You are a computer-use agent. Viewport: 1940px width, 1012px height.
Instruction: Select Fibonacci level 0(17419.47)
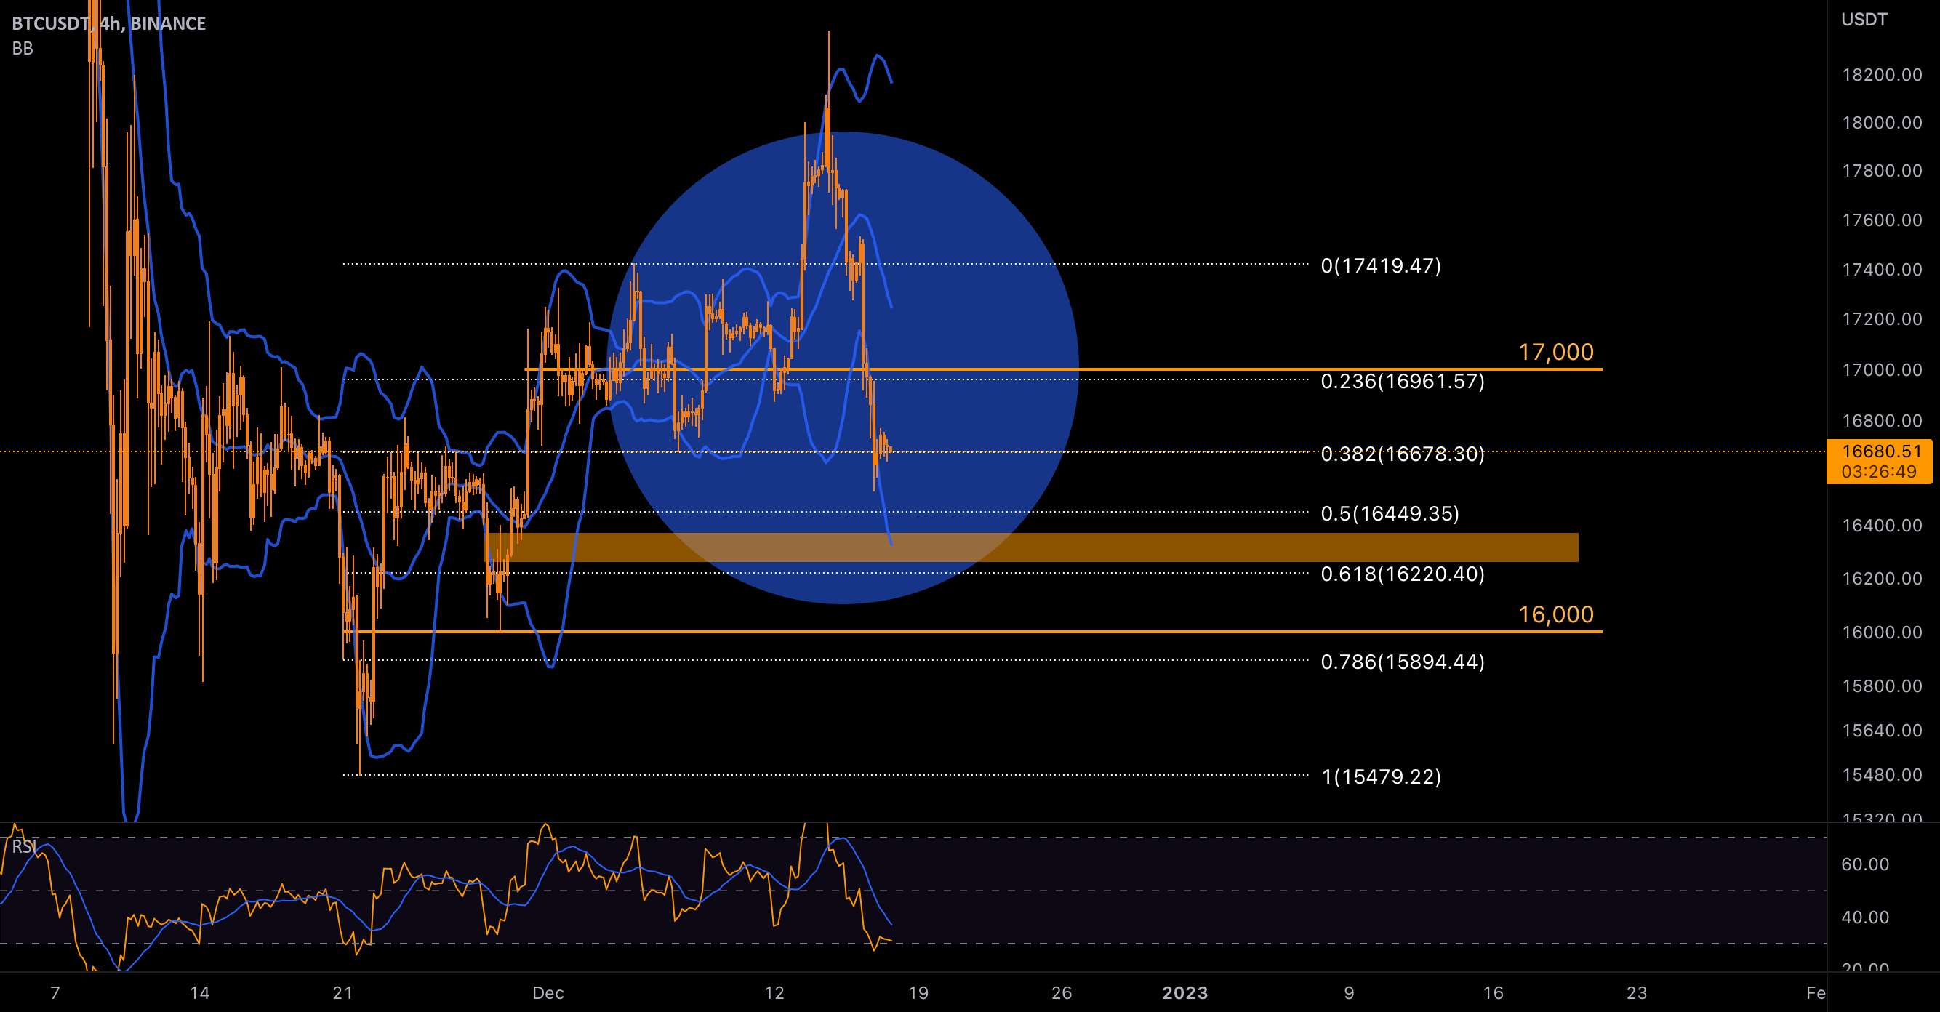(1382, 266)
